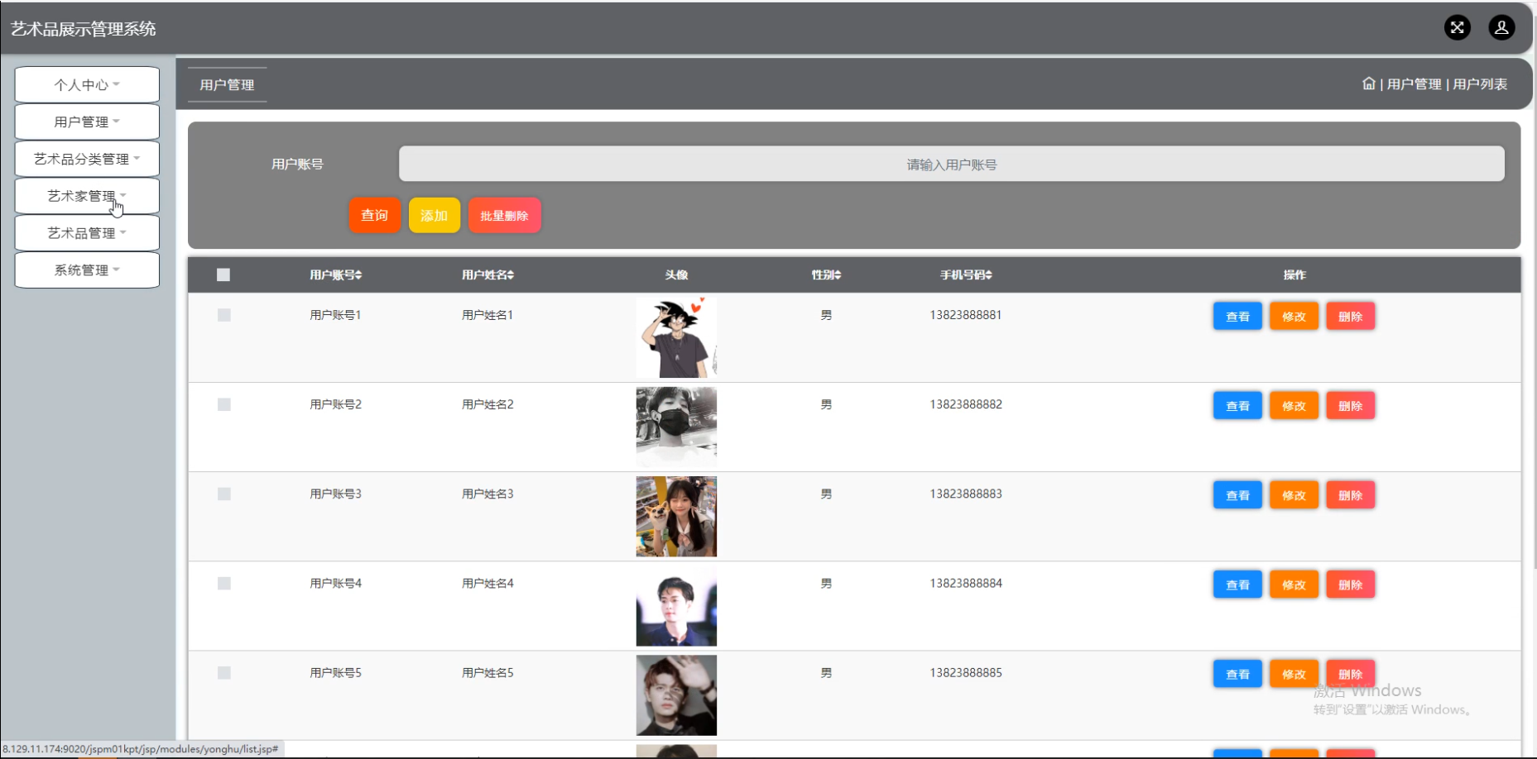Expand the 艺术品分类管理 sidebar menu
1537x759 pixels.
(87, 159)
